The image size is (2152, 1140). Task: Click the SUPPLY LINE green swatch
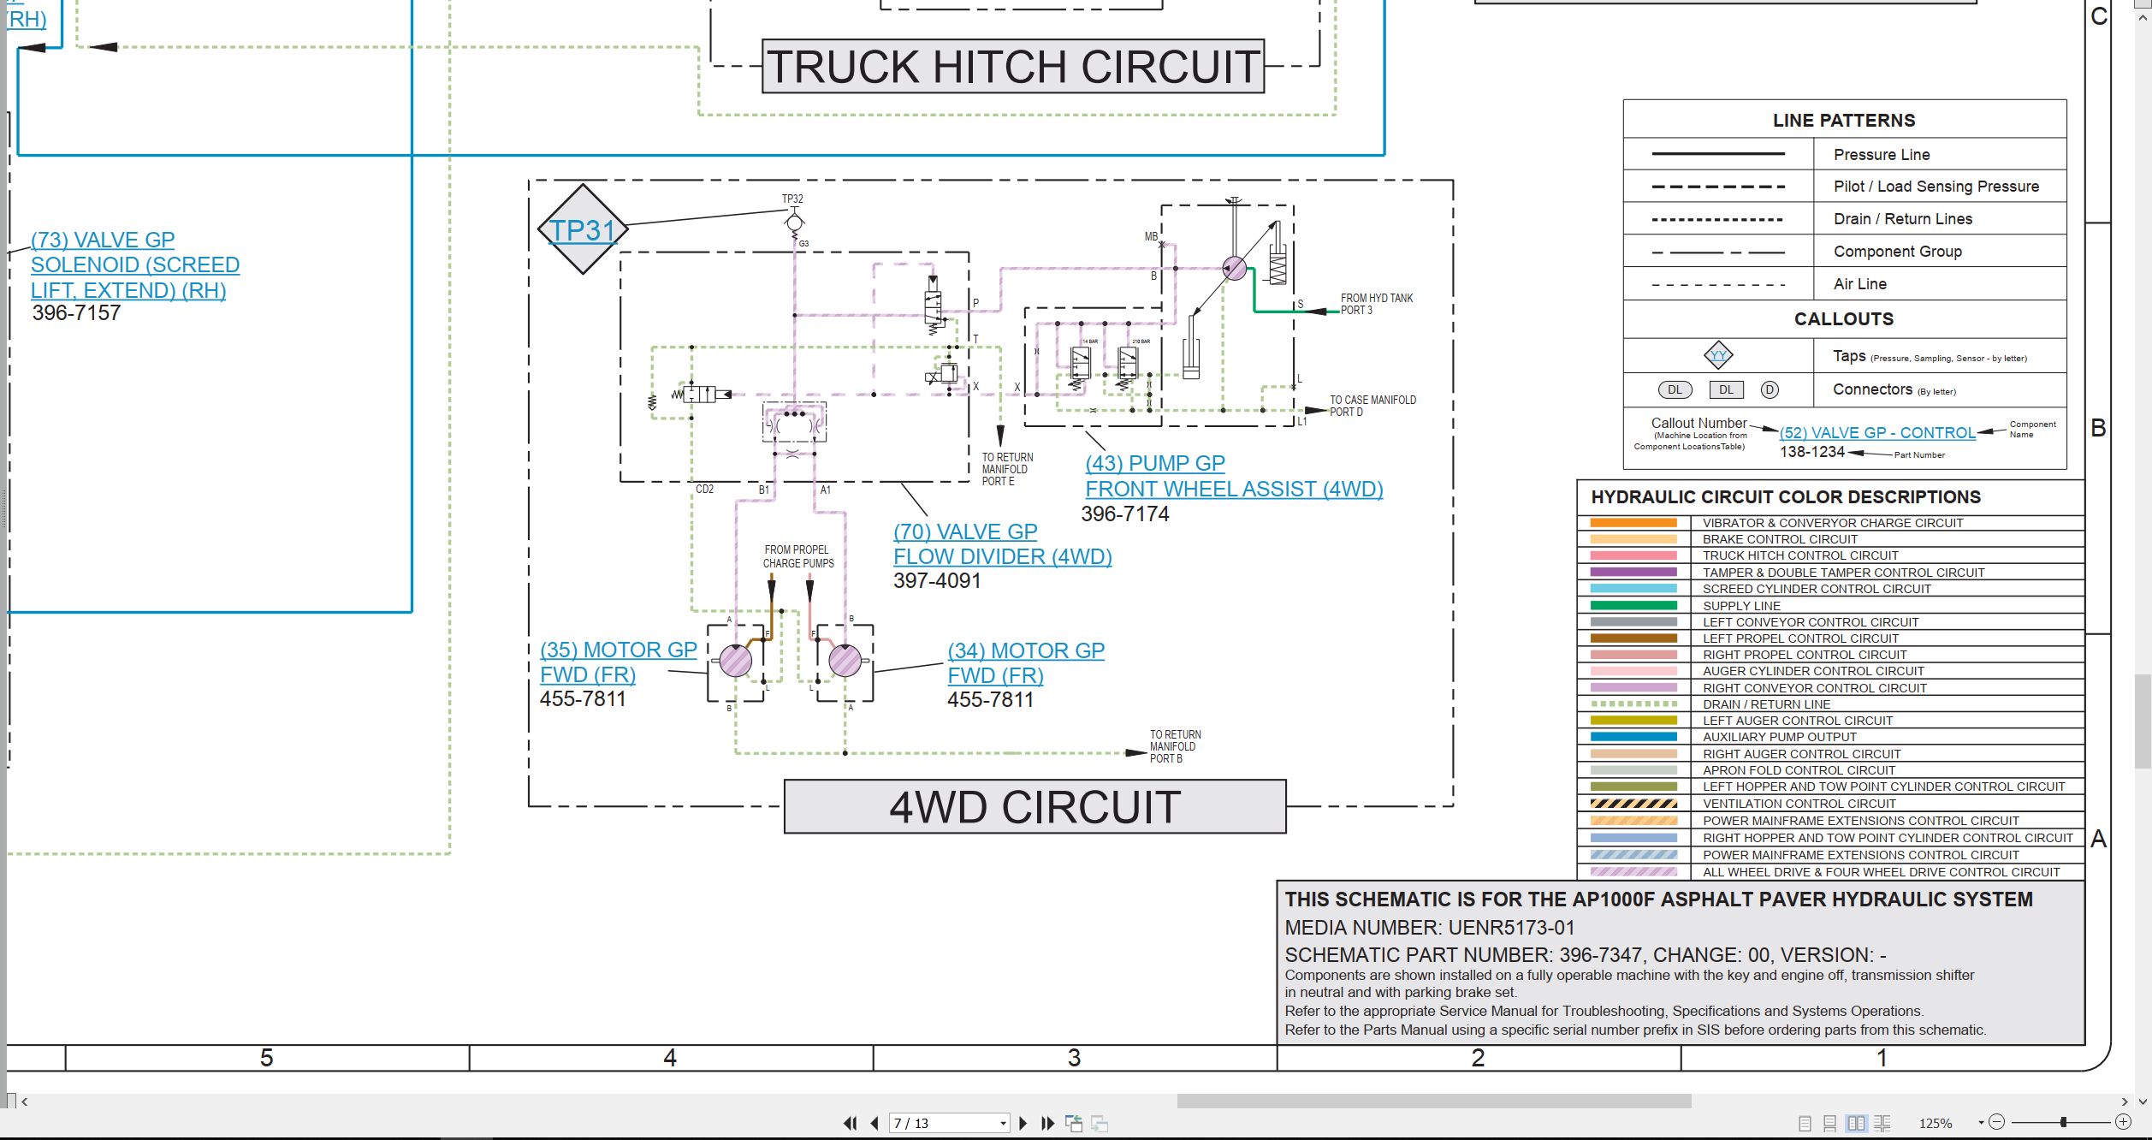[x=1633, y=605]
